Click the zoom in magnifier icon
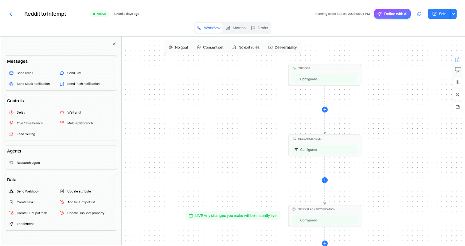This screenshot has width=465, height=246. 457,82
